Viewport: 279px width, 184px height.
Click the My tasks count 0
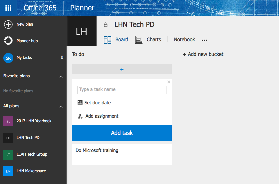[x=62, y=57]
